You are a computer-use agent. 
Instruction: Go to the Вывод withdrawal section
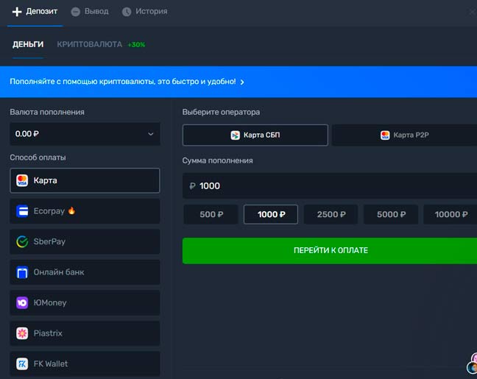(x=90, y=12)
